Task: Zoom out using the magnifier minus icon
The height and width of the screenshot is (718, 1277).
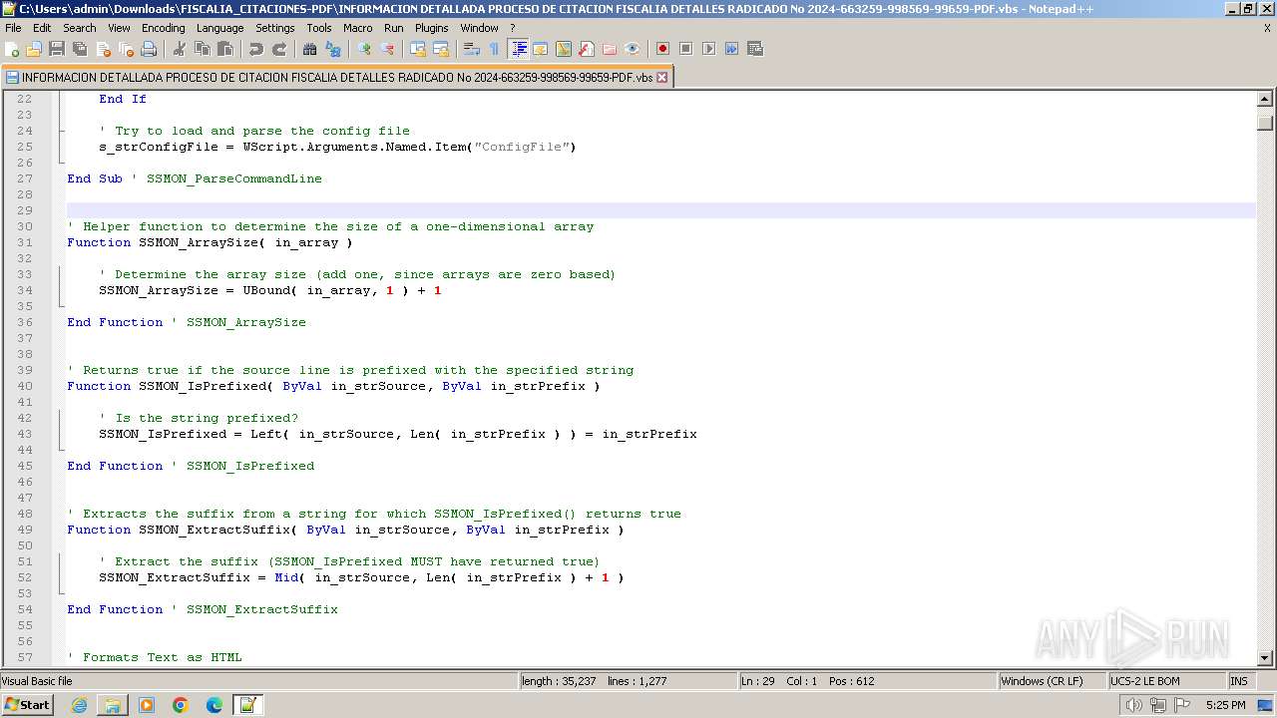Action: coord(387,49)
